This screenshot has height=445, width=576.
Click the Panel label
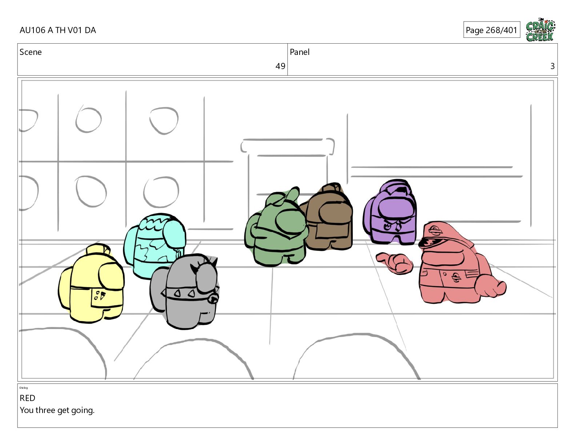click(300, 52)
